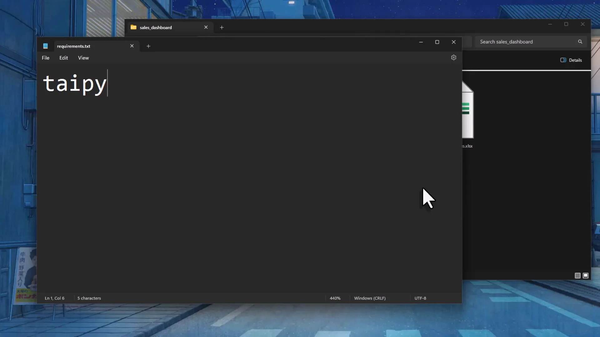Open Notepad settings via the gear icon
This screenshot has height=337, width=600.
click(x=453, y=57)
